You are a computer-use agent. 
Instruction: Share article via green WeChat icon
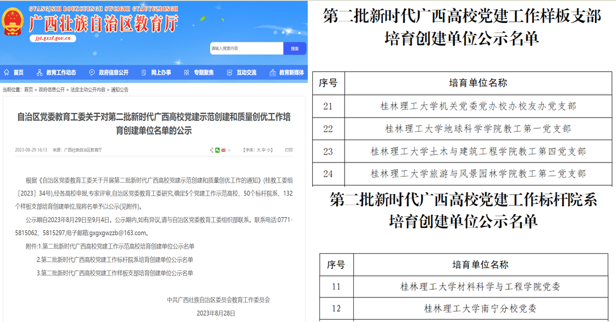pos(217,150)
